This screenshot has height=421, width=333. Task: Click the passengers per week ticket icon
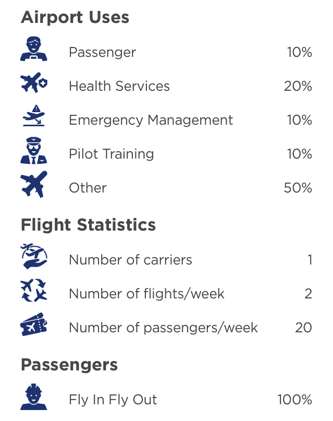point(34,324)
